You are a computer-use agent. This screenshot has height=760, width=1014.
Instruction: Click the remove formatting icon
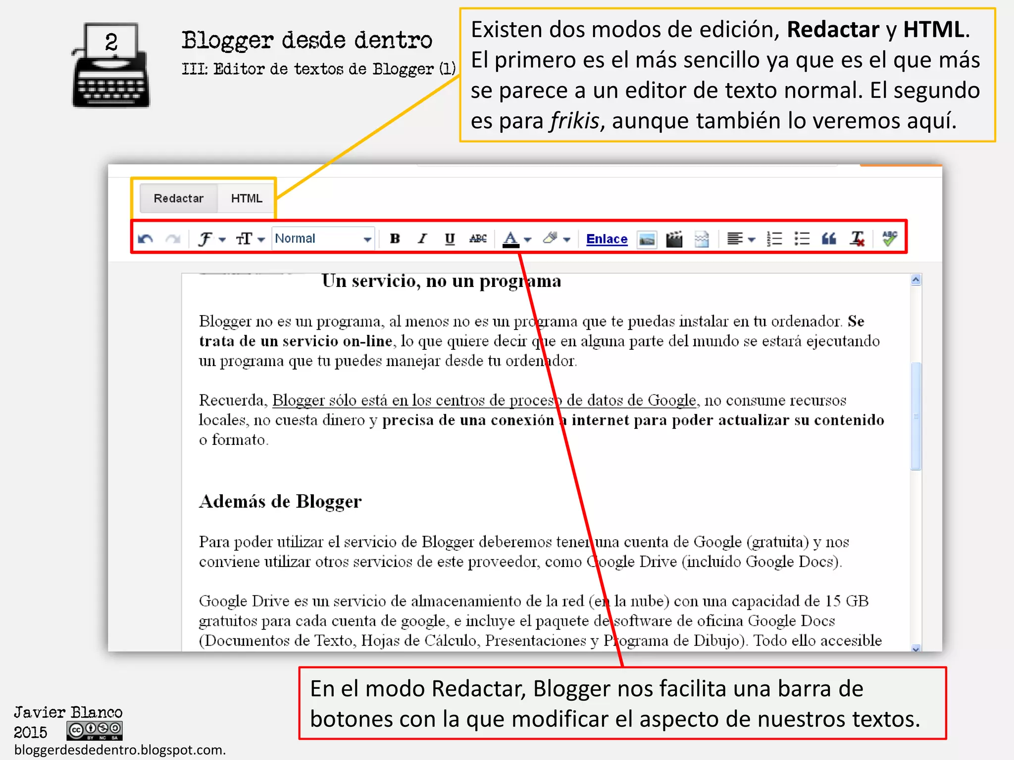pyautogui.click(x=857, y=239)
